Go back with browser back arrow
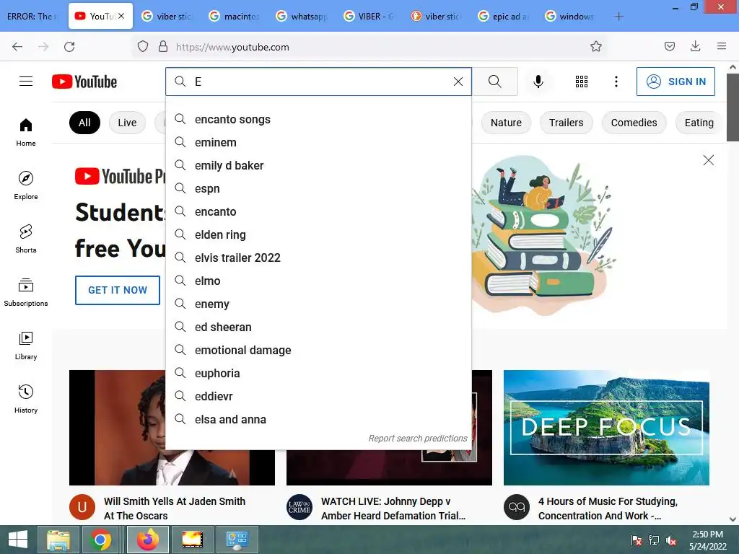This screenshot has height=554, width=739. [x=17, y=47]
